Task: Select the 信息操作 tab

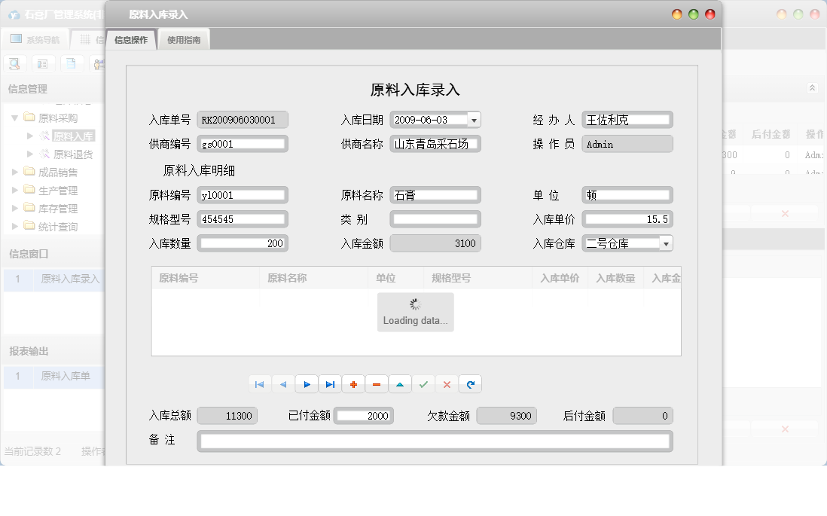Action: [130, 38]
